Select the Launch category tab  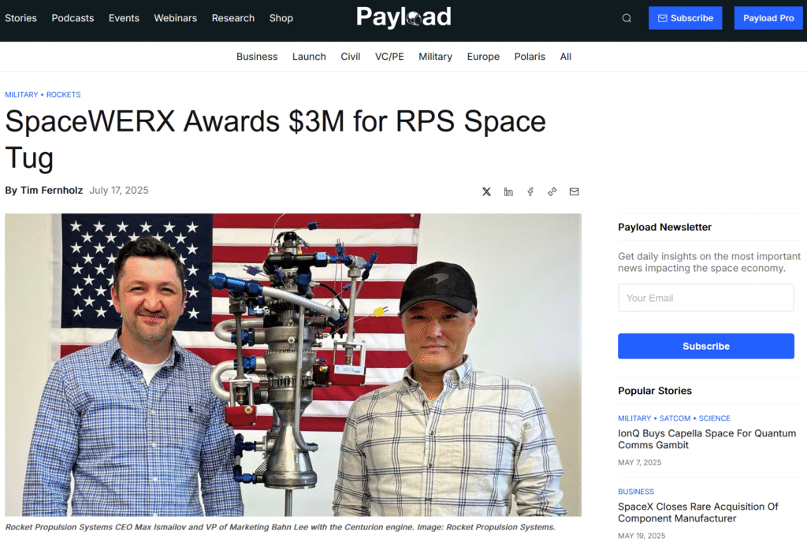(x=309, y=57)
